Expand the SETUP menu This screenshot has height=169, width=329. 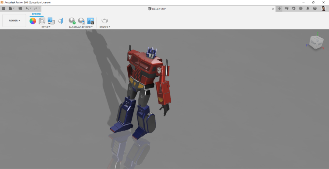[46, 27]
